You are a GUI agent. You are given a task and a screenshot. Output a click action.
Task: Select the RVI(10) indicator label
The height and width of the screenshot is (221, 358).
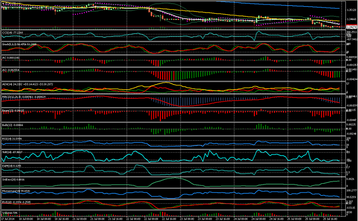click(17, 202)
